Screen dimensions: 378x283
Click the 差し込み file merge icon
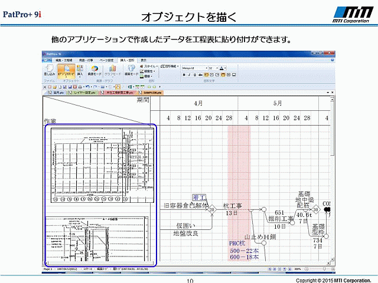[x=50, y=70]
